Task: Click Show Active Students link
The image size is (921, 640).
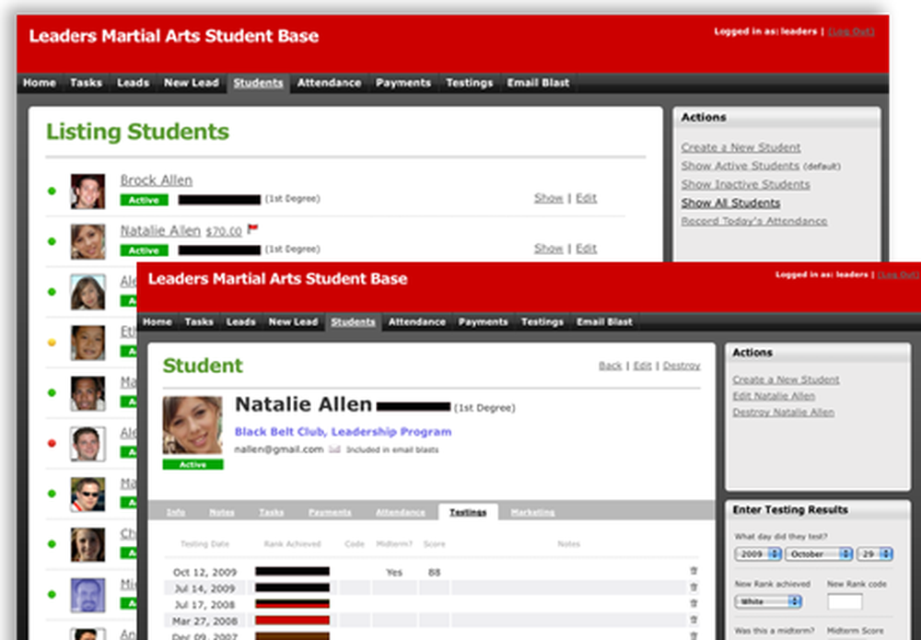Action: (740, 166)
